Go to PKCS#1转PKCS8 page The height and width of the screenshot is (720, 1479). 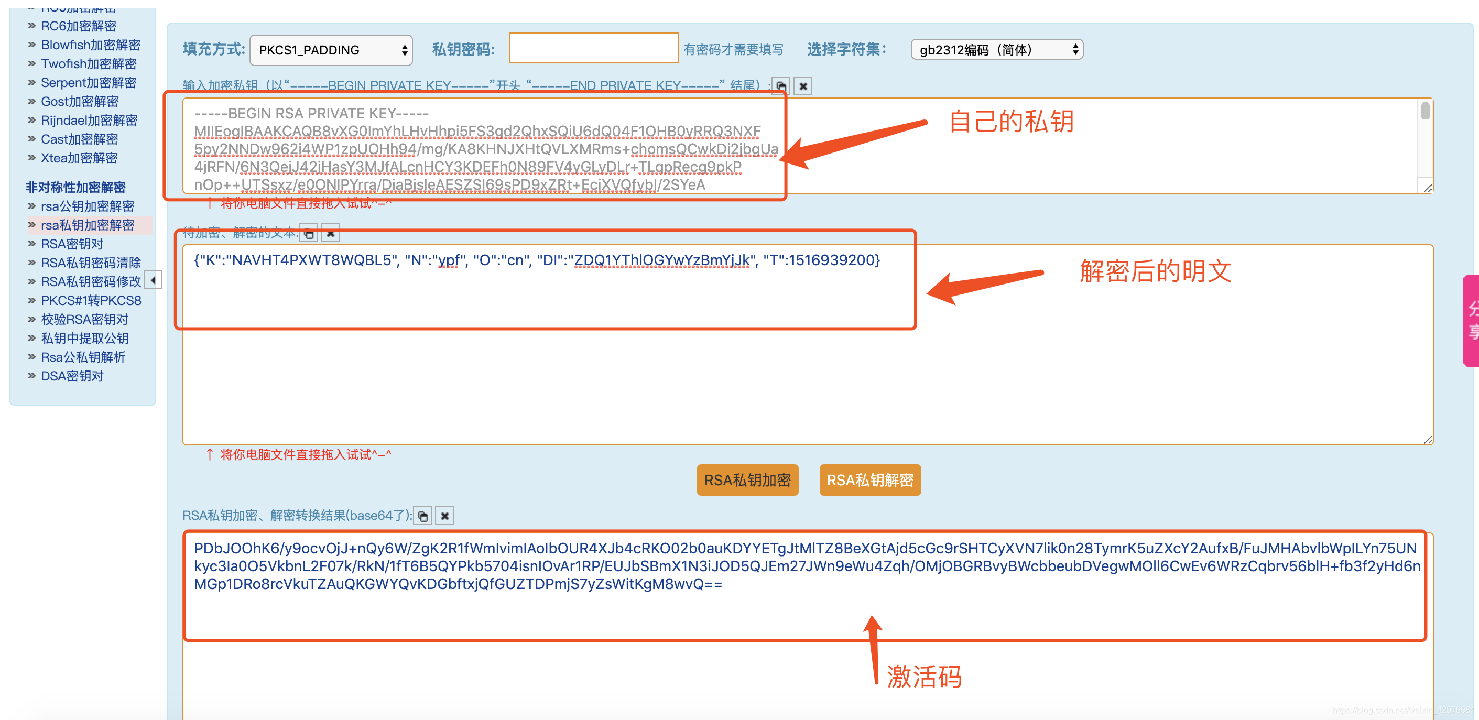[91, 300]
